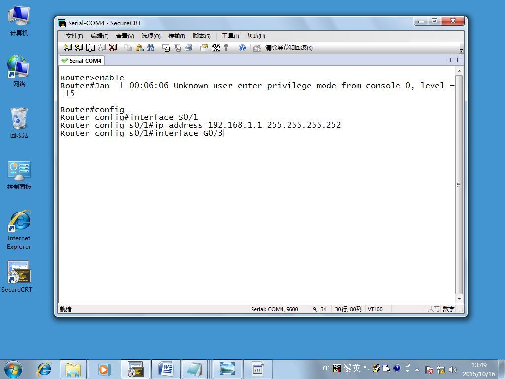The width and height of the screenshot is (505, 379).
Task: Click the VT100 status bar entry
Action: [x=375, y=309]
